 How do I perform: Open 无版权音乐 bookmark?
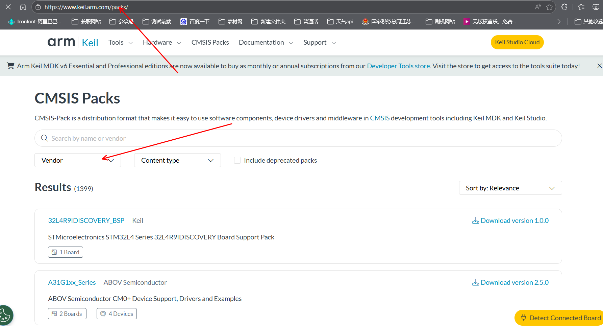tap(490, 22)
